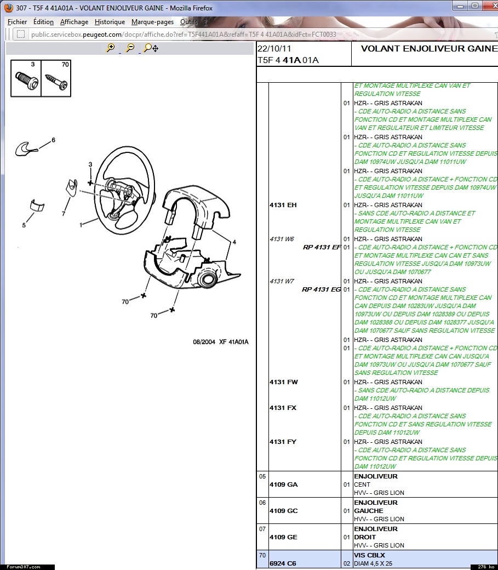Click part reference 4131 W6
The width and height of the screenshot is (498, 570).
click(282, 239)
